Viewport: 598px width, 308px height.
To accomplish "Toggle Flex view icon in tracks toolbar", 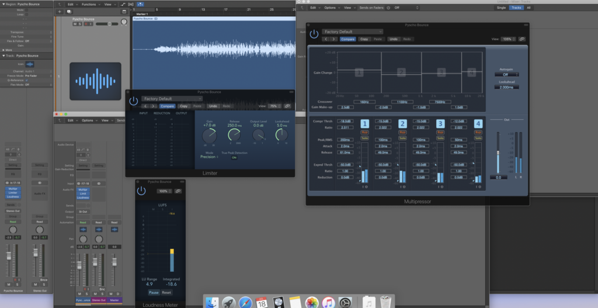I will tap(131, 4).
